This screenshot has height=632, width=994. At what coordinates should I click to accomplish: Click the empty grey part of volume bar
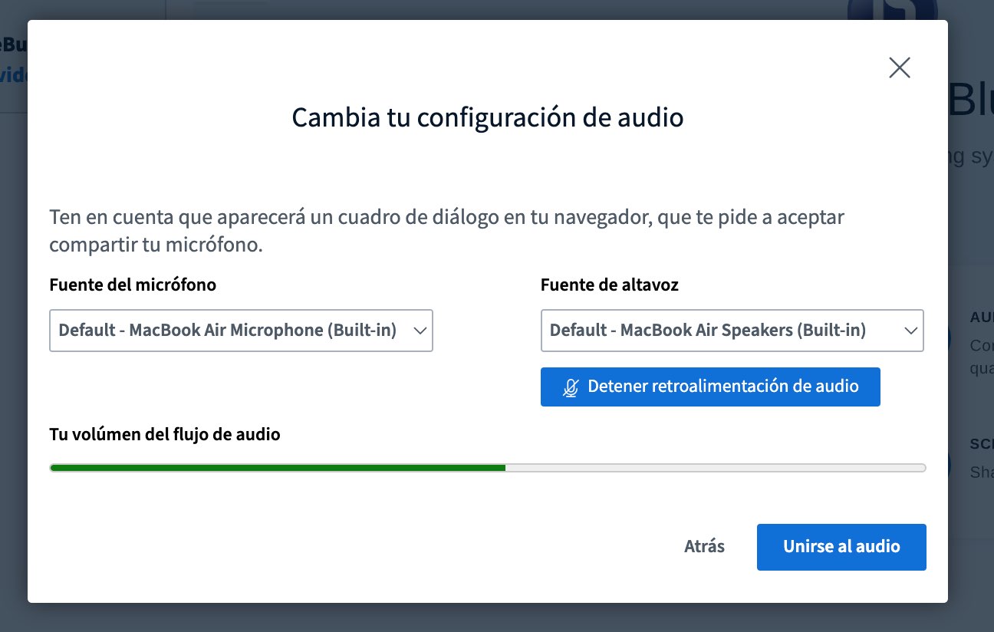point(715,467)
